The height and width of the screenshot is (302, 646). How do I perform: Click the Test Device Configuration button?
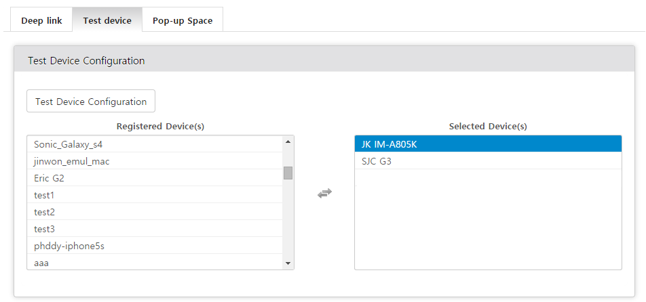tap(91, 101)
